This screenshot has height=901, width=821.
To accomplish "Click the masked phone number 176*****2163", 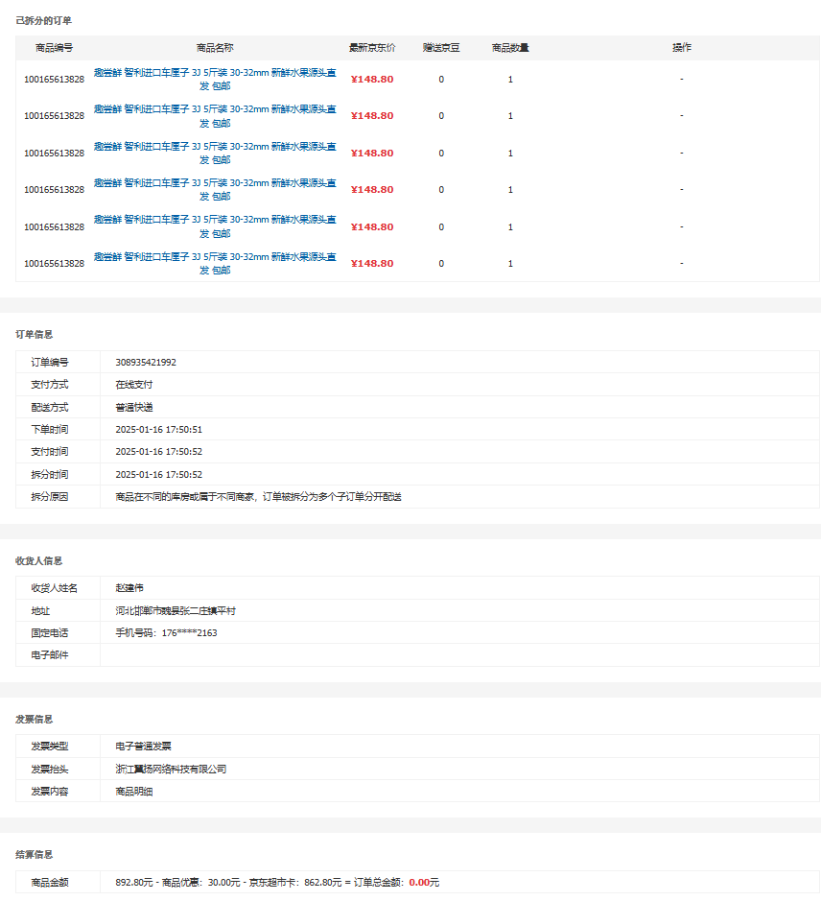I will click(189, 632).
